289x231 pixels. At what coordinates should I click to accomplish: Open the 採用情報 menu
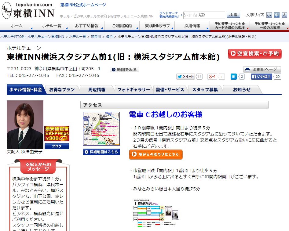192,26
